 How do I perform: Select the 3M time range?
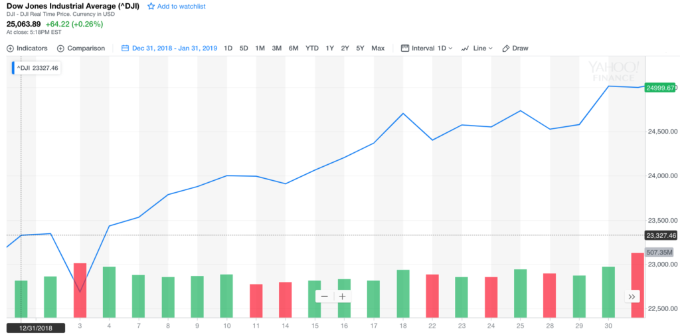pos(277,49)
